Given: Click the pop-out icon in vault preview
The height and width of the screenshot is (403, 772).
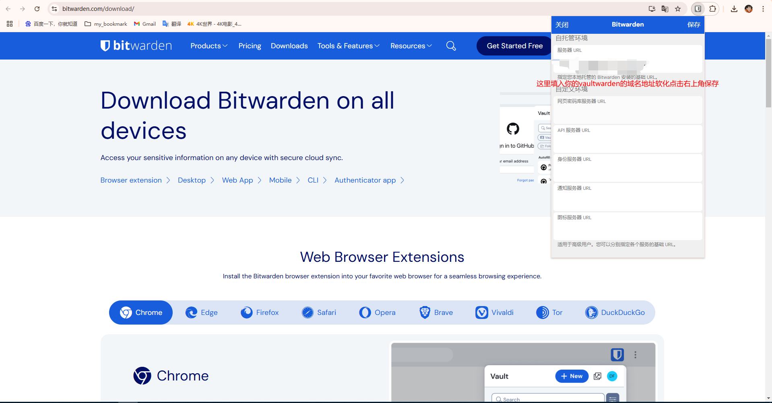Looking at the screenshot, I should (x=598, y=376).
